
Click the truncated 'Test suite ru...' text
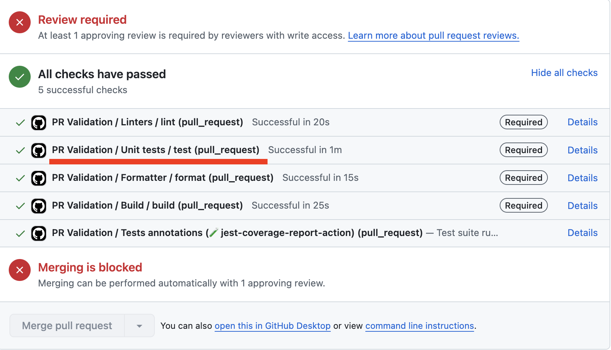click(467, 233)
